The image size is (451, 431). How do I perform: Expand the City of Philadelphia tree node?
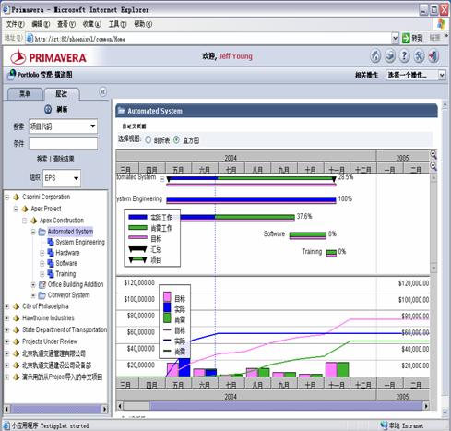7,306
